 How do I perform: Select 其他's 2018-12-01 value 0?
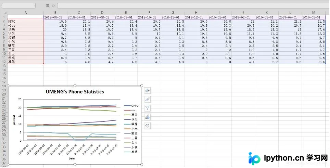pos(196,62)
